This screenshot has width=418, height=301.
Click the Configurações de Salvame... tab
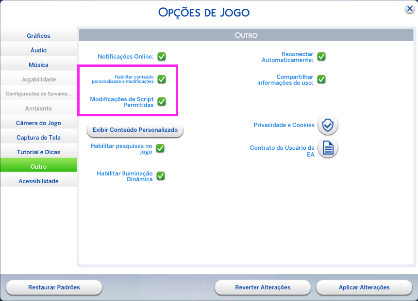click(39, 94)
